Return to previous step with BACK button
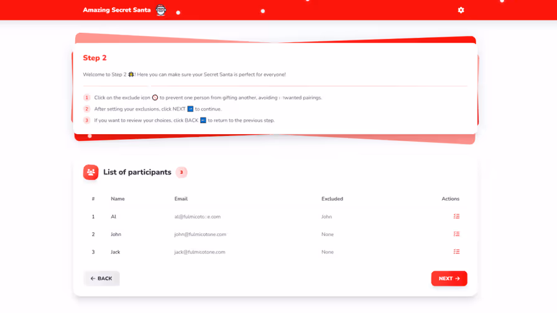The width and height of the screenshot is (557, 313). [101, 279]
